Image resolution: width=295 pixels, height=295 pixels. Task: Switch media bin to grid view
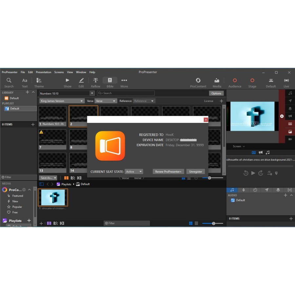coord(190,223)
